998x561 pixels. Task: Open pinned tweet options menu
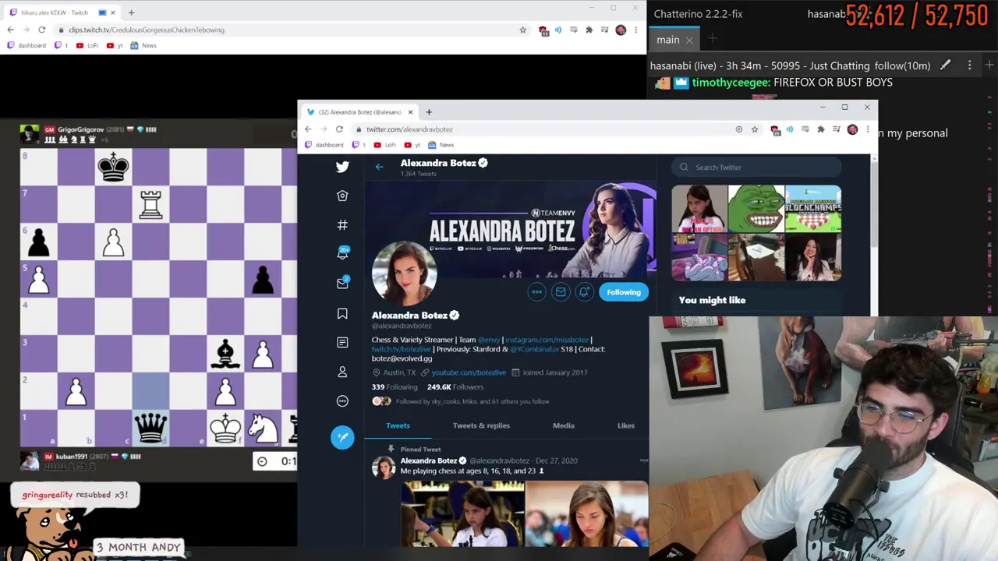point(643,460)
